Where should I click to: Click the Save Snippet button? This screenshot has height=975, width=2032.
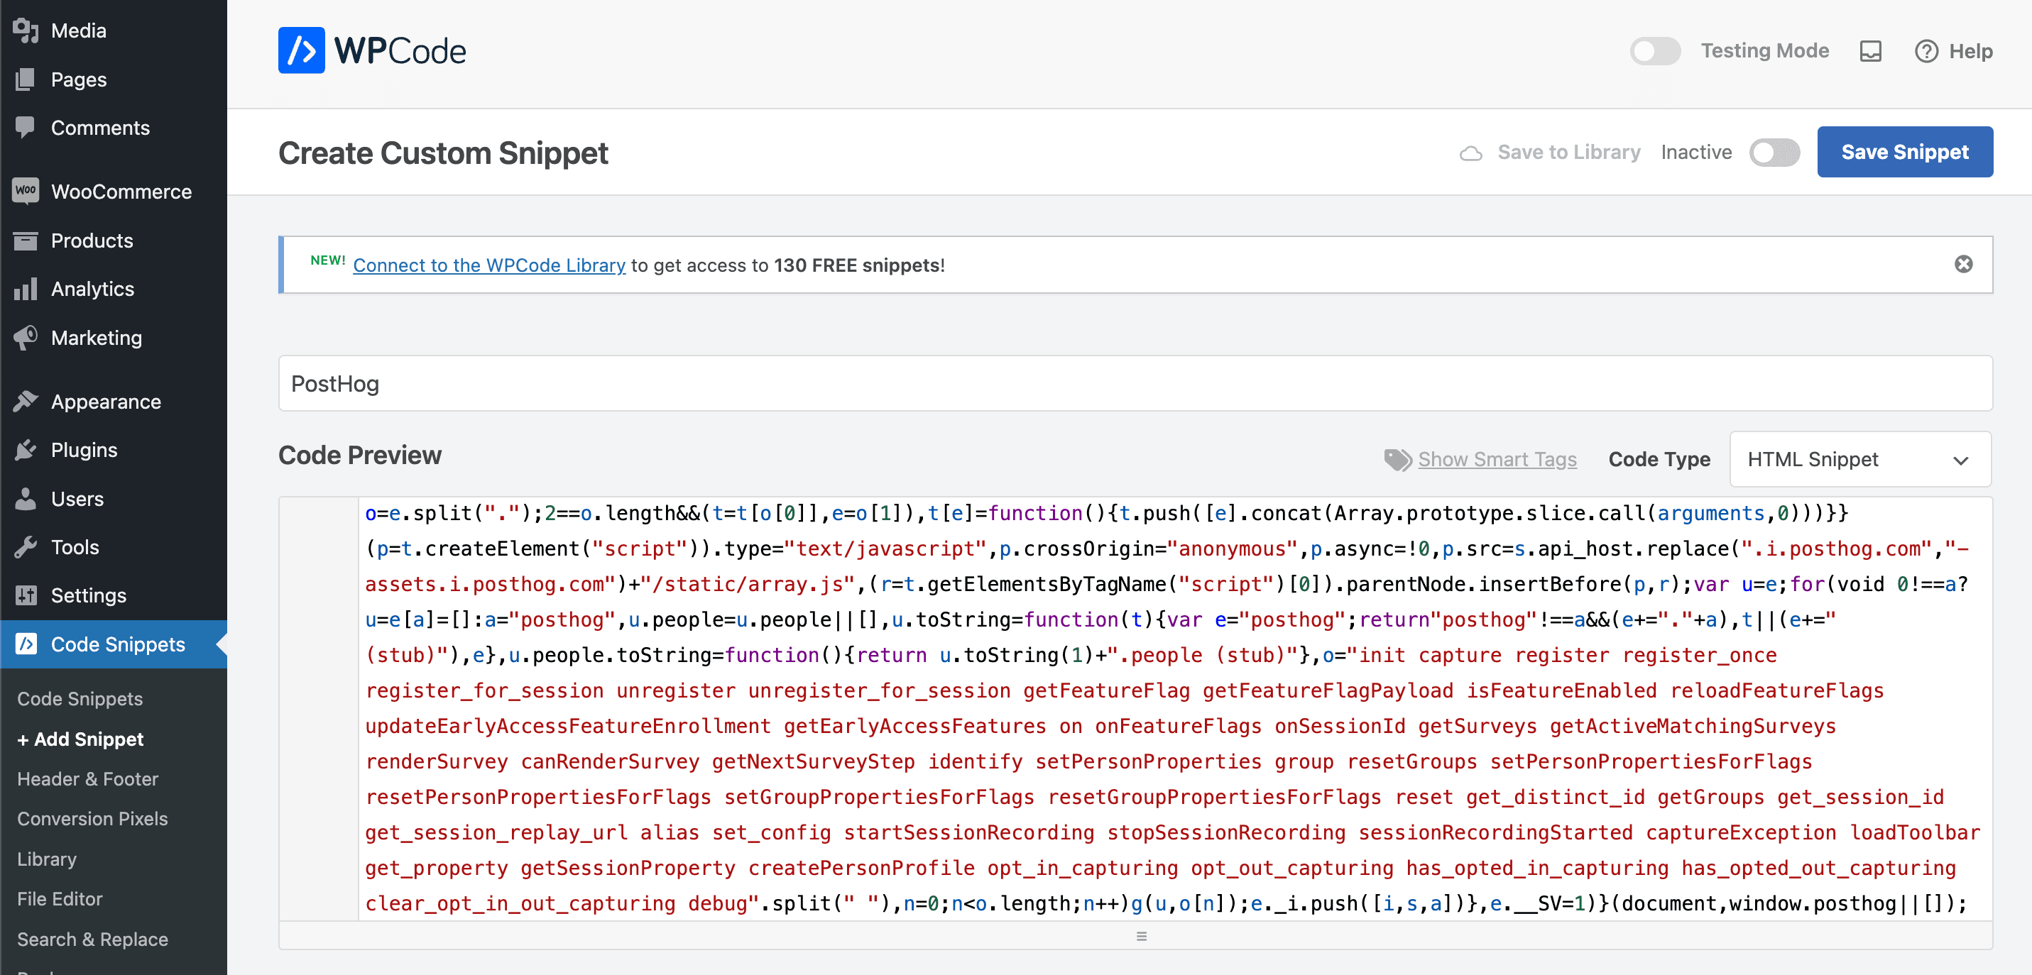pos(1904,152)
